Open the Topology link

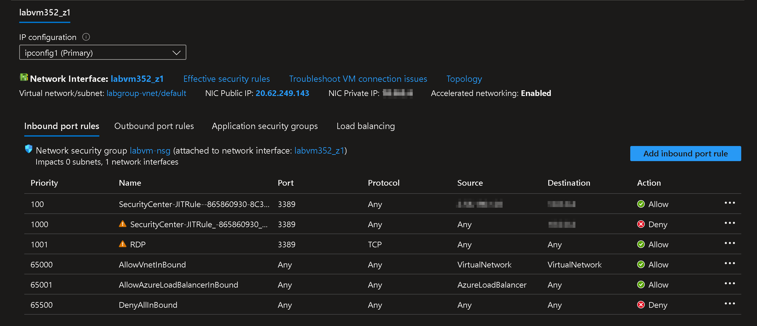(x=464, y=79)
